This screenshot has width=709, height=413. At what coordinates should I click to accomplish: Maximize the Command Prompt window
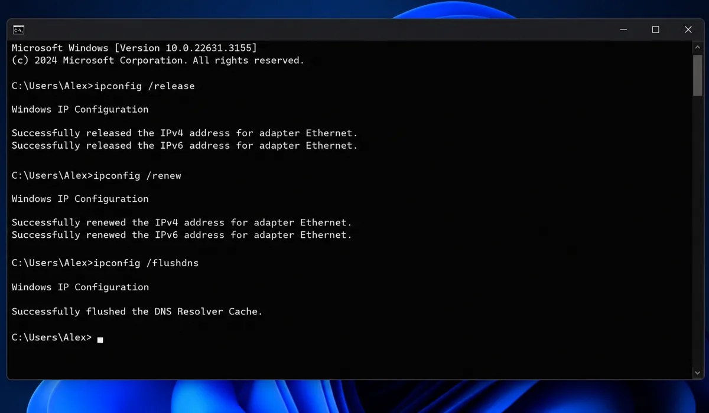tap(655, 29)
